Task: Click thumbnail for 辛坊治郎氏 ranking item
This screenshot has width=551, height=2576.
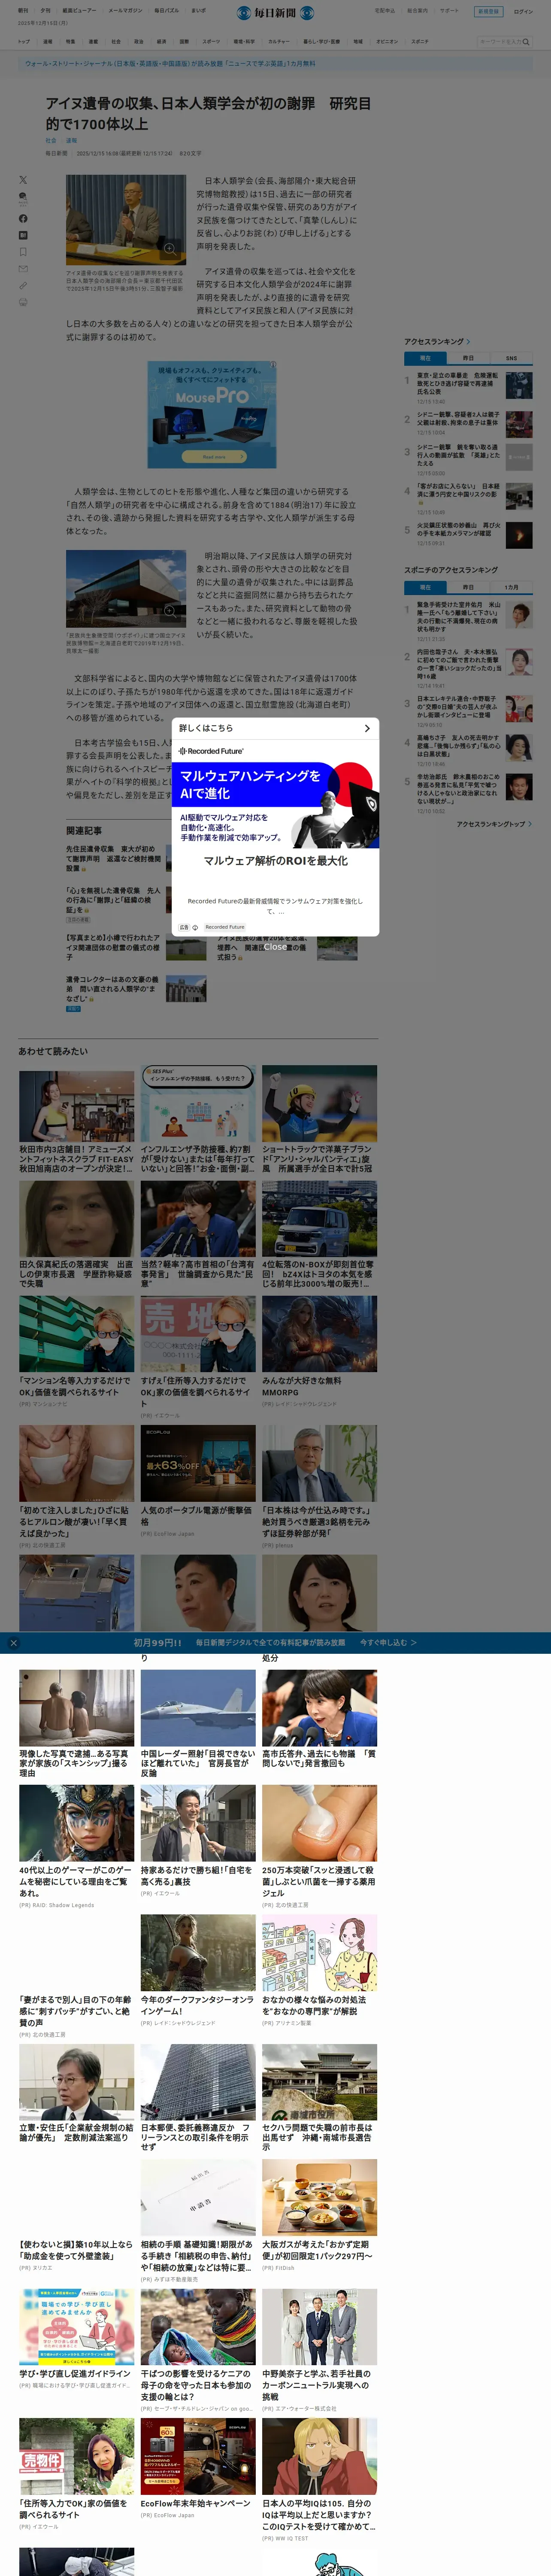Action: pos(519,786)
